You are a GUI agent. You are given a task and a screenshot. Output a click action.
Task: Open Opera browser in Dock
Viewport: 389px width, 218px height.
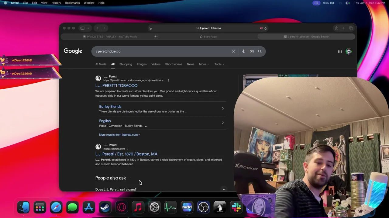(122, 207)
